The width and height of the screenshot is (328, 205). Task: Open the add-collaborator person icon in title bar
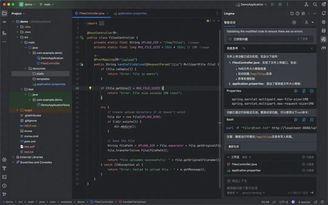point(306,4)
